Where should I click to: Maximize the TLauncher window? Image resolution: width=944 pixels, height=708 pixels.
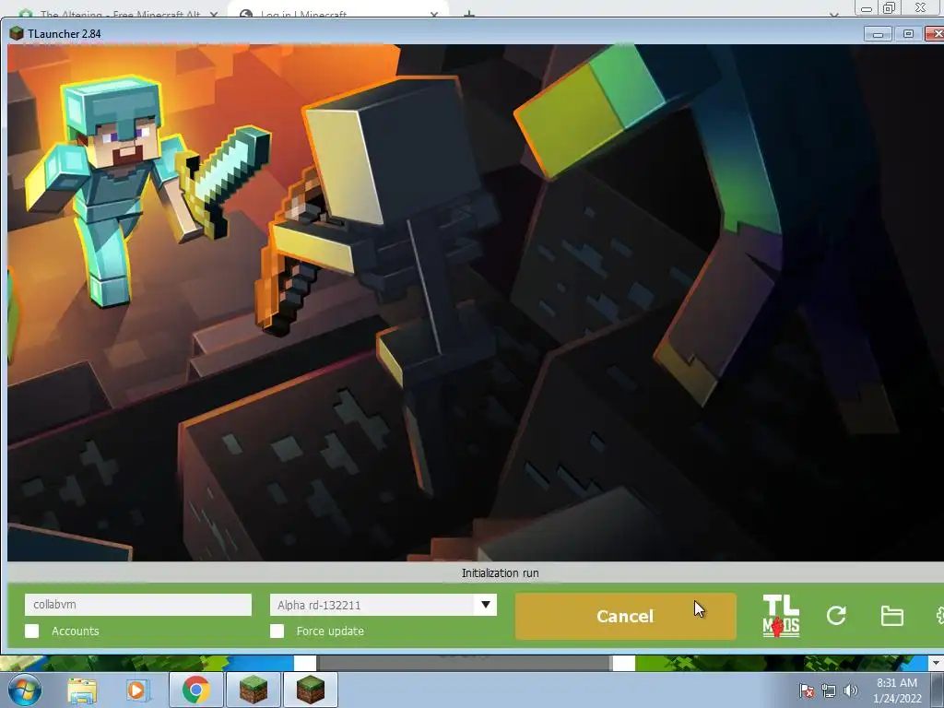pyautogui.click(x=908, y=34)
